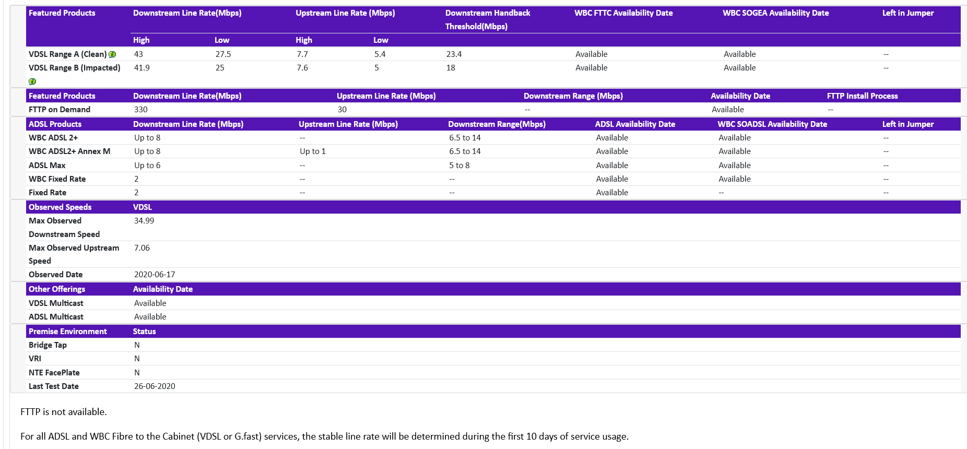
Task: Click the FTTP Install Process column header
Action: (x=862, y=96)
